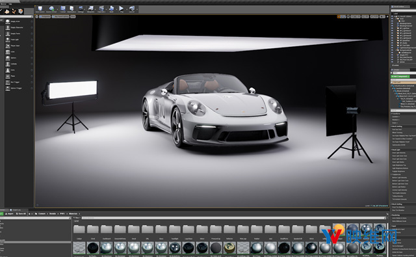Open the Window menu

pyautogui.click(x=3, y=4)
